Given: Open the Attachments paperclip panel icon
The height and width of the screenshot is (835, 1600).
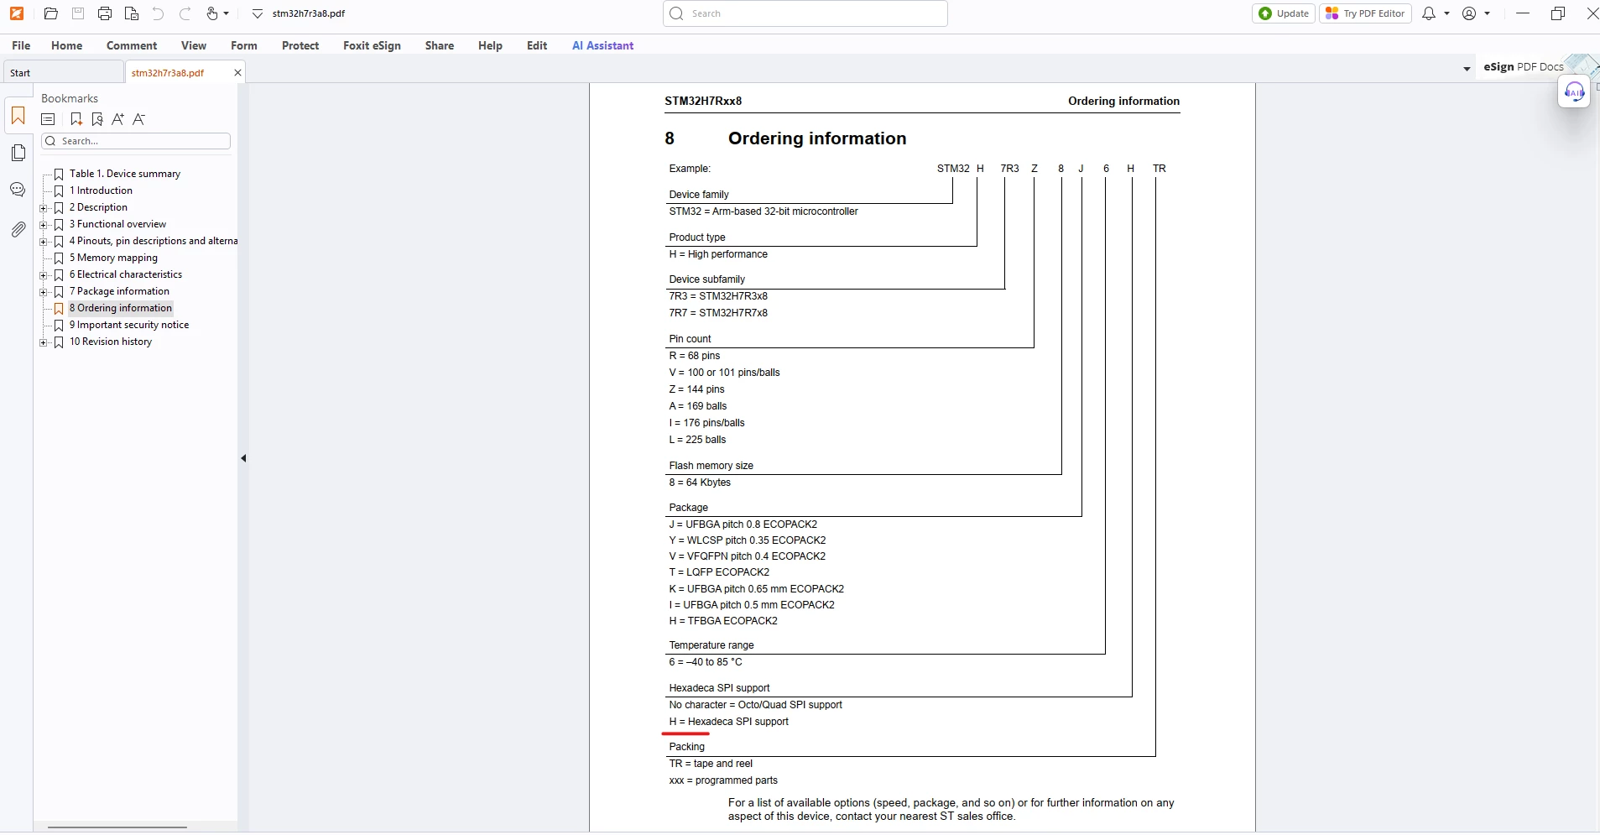Looking at the screenshot, I should (x=18, y=229).
